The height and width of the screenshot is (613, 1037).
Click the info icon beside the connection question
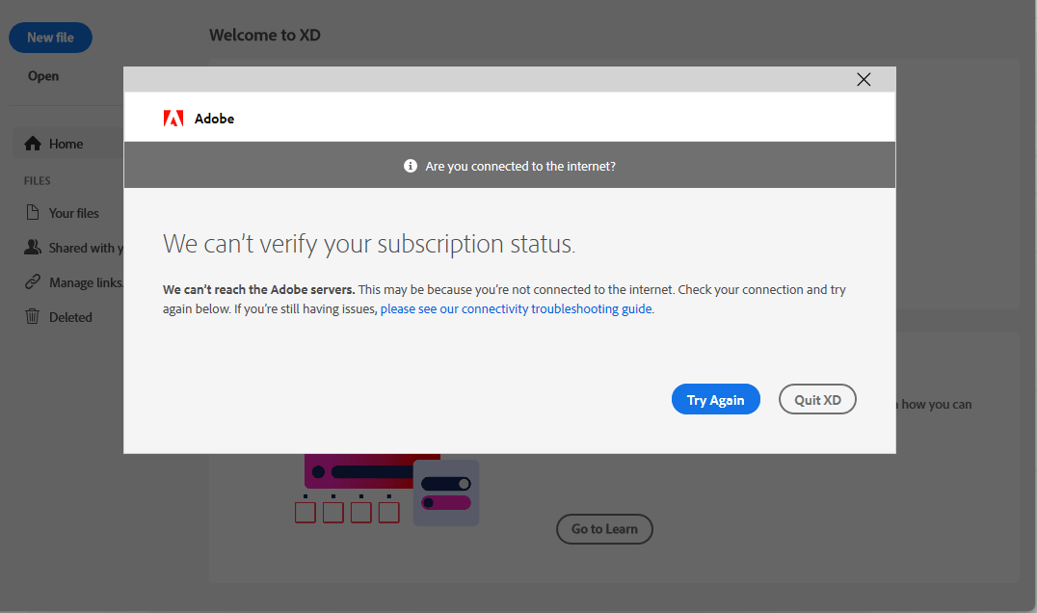(410, 165)
